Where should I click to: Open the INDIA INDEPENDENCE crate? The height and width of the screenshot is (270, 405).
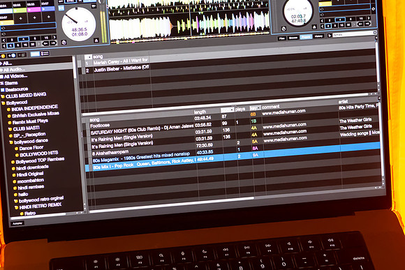(x=34, y=108)
